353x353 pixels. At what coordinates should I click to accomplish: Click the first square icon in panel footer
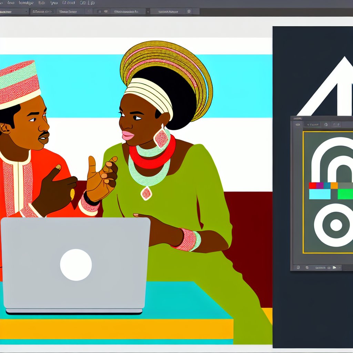(x=298, y=268)
